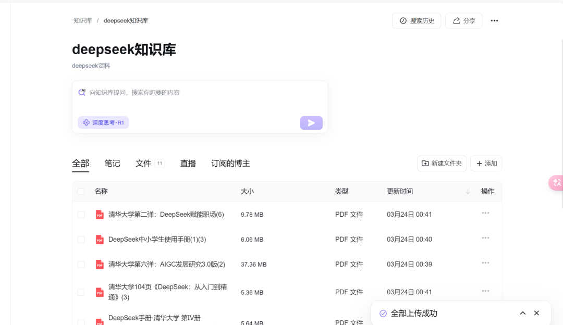Viewport: 563px width, 325px height.
Task: Click the 类型 column header
Action: point(341,191)
